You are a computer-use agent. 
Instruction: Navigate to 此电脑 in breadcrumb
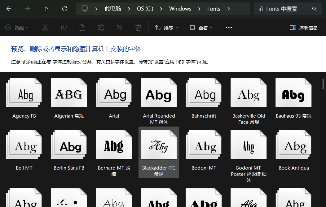coord(113,9)
